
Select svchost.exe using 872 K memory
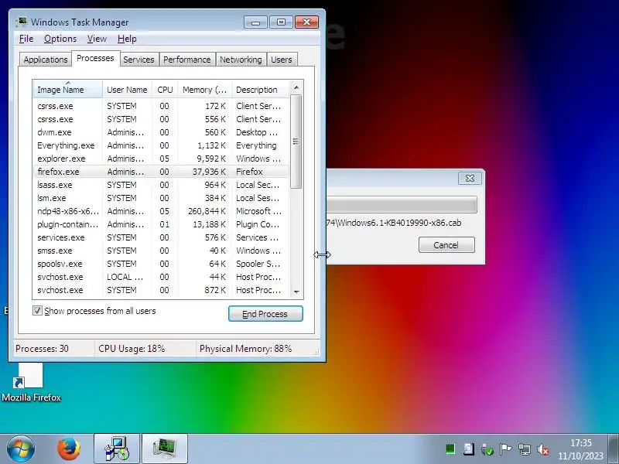(162, 290)
